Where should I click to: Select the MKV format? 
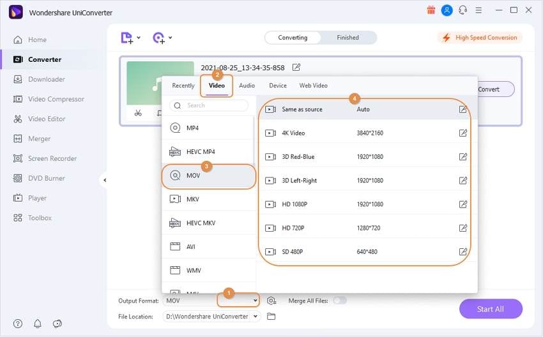coord(208,199)
